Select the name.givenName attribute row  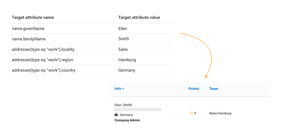pyautogui.click(x=91, y=29)
